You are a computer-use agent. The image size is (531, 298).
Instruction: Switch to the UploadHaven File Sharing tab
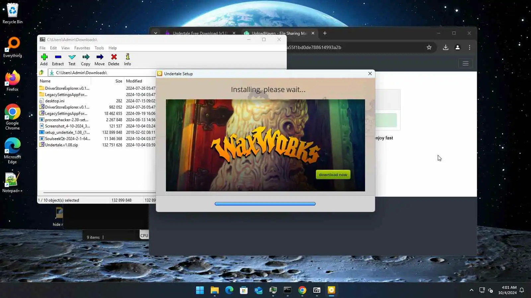(279, 33)
